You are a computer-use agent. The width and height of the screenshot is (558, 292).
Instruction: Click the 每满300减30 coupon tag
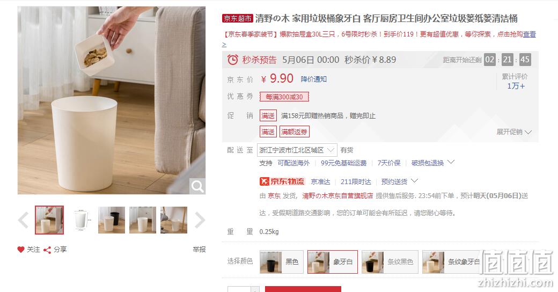[284, 97]
